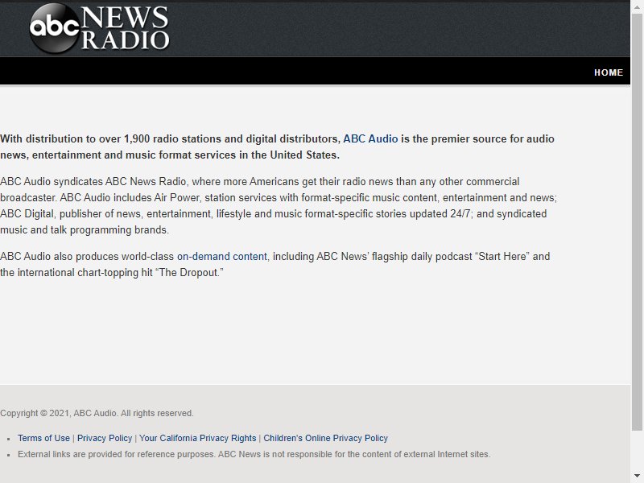644x483 pixels.
Task: Open the Terms of Use link
Action: (x=43, y=438)
